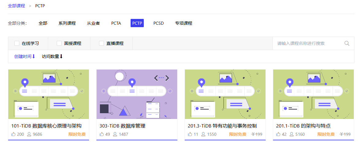Click the search magnifier icon
Screen dimensions: 359x144
(347, 43)
